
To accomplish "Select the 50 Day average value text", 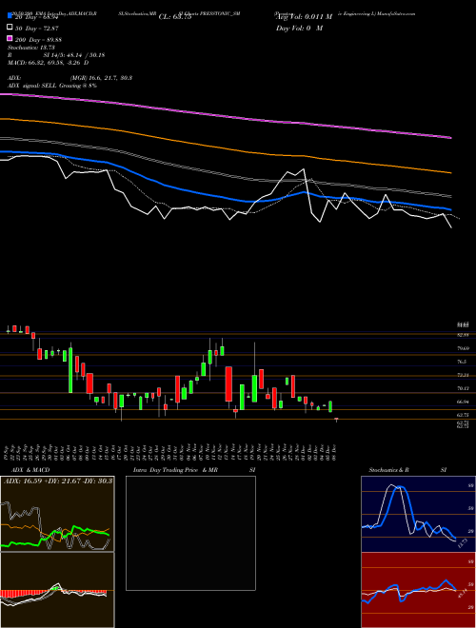I will click(37, 29).
